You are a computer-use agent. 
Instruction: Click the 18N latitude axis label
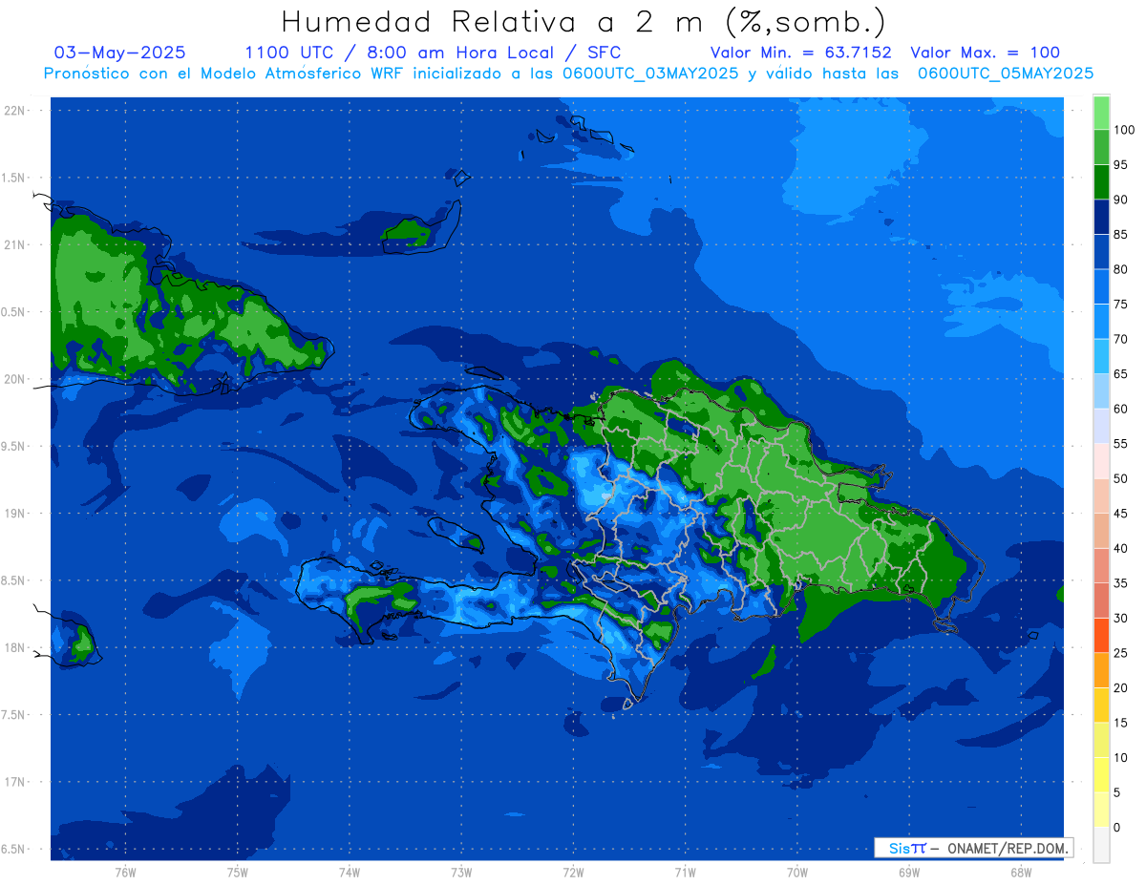(13, 648)
